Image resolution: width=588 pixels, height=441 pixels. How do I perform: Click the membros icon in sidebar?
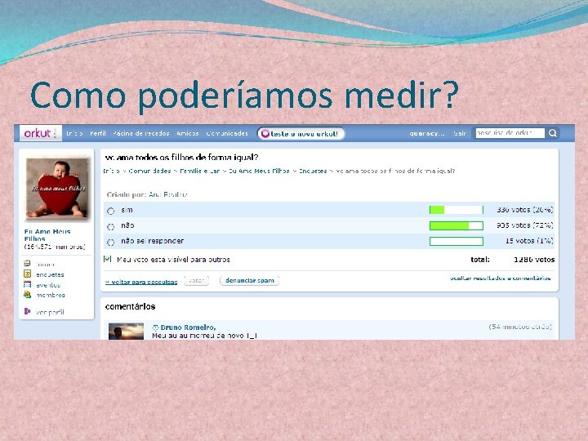coord(28,295)
